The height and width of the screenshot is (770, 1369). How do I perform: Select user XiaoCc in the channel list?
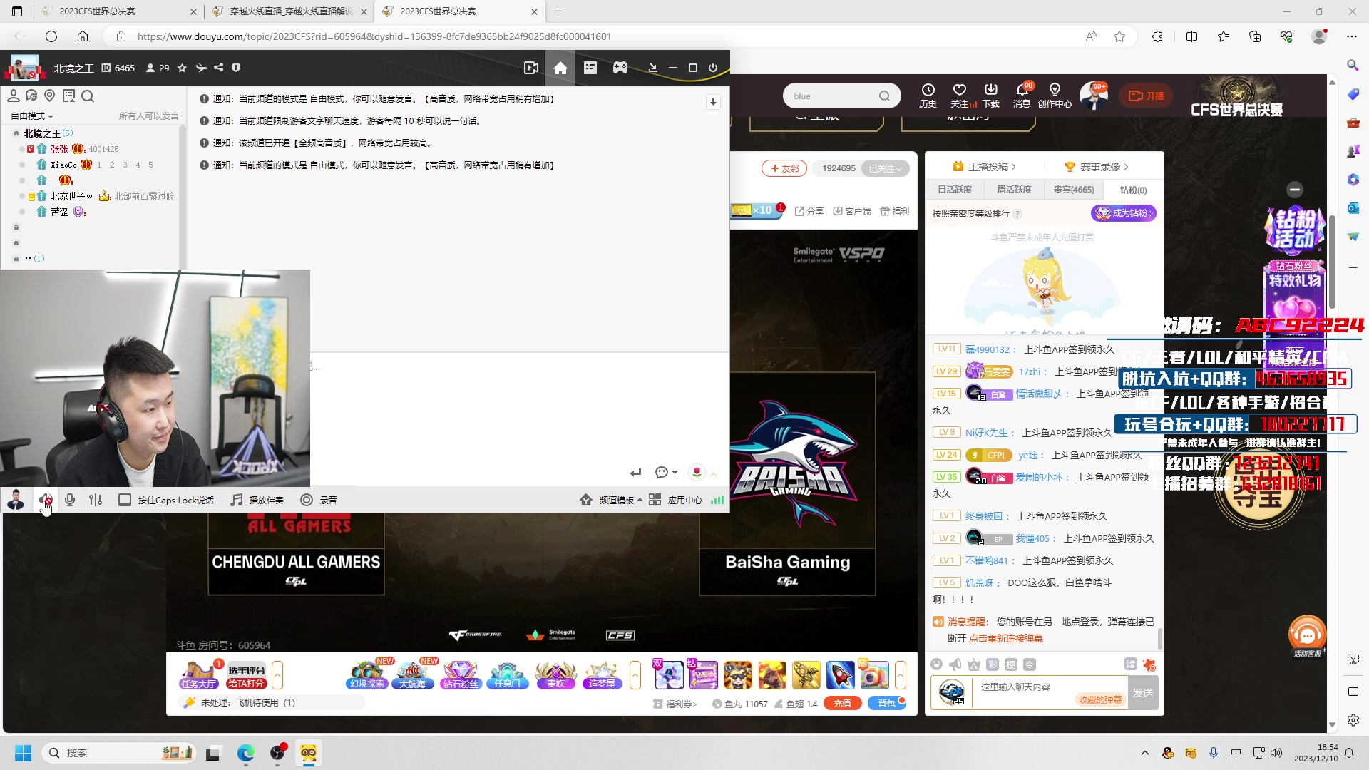[63, 165]
